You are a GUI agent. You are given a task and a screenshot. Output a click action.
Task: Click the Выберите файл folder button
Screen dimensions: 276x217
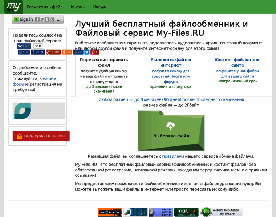click(x=171, y=131)
